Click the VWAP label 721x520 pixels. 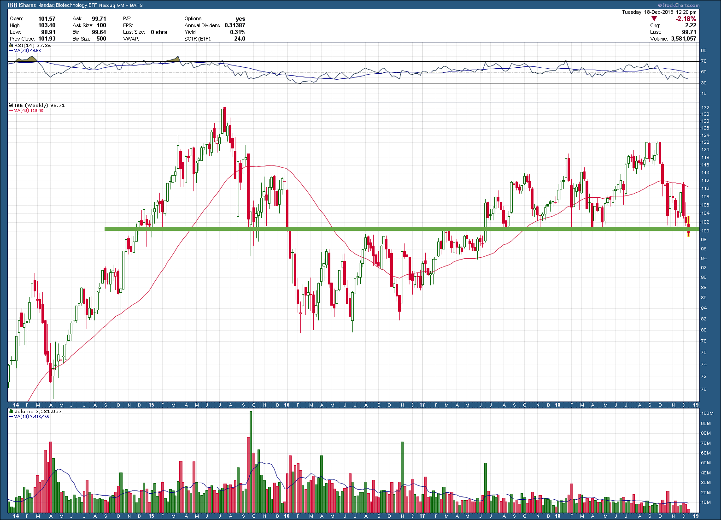pyautogui.click(x=131, y=39)
